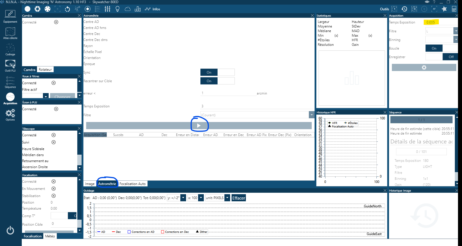Click the Changer filter button
The height and width of the screenshot is (246, 462).
click(62, 96)
